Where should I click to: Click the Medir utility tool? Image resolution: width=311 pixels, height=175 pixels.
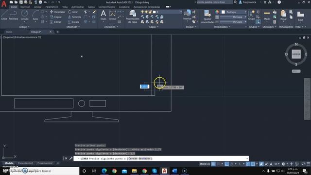click(267, 15)
